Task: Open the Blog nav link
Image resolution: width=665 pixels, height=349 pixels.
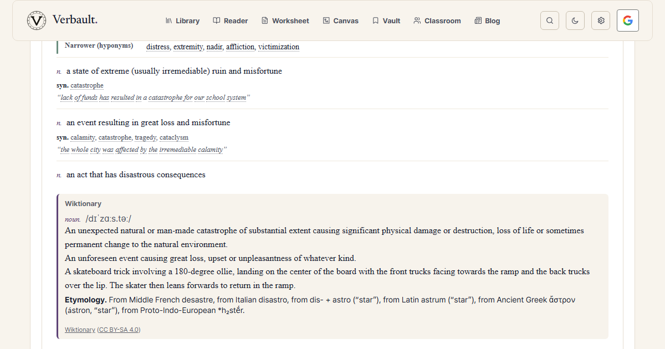Action: tap(487, 20)
